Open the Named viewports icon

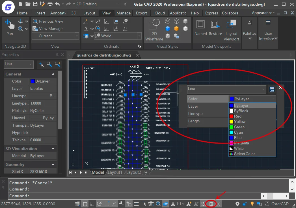(x=200, y=28)
